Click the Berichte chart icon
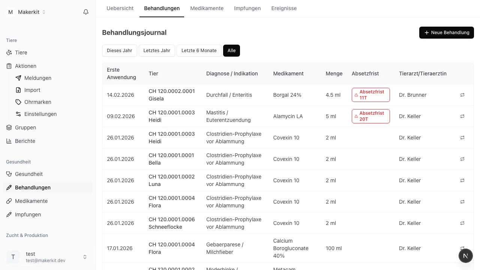The width and height of the screenshot is (480, 270). click(9, 141)
